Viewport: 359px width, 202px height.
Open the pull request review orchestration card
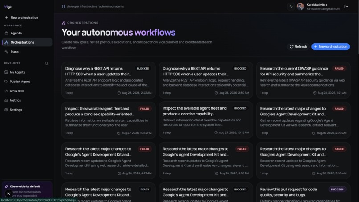(303, 192)
